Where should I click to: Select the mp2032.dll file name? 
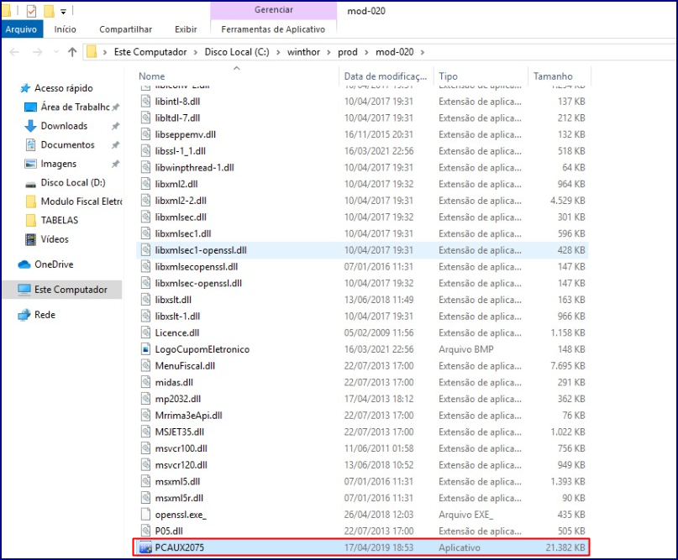coord(178,399)
